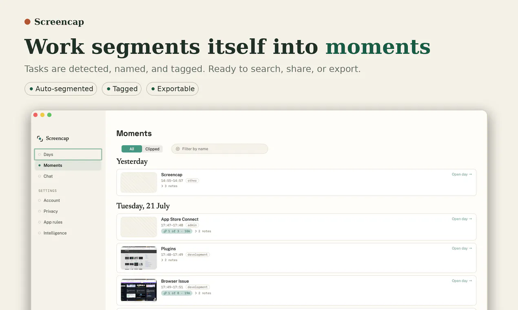Switch to the Clipped filter toggle
The height and width of the screenshot is (310, 518).
153,149
